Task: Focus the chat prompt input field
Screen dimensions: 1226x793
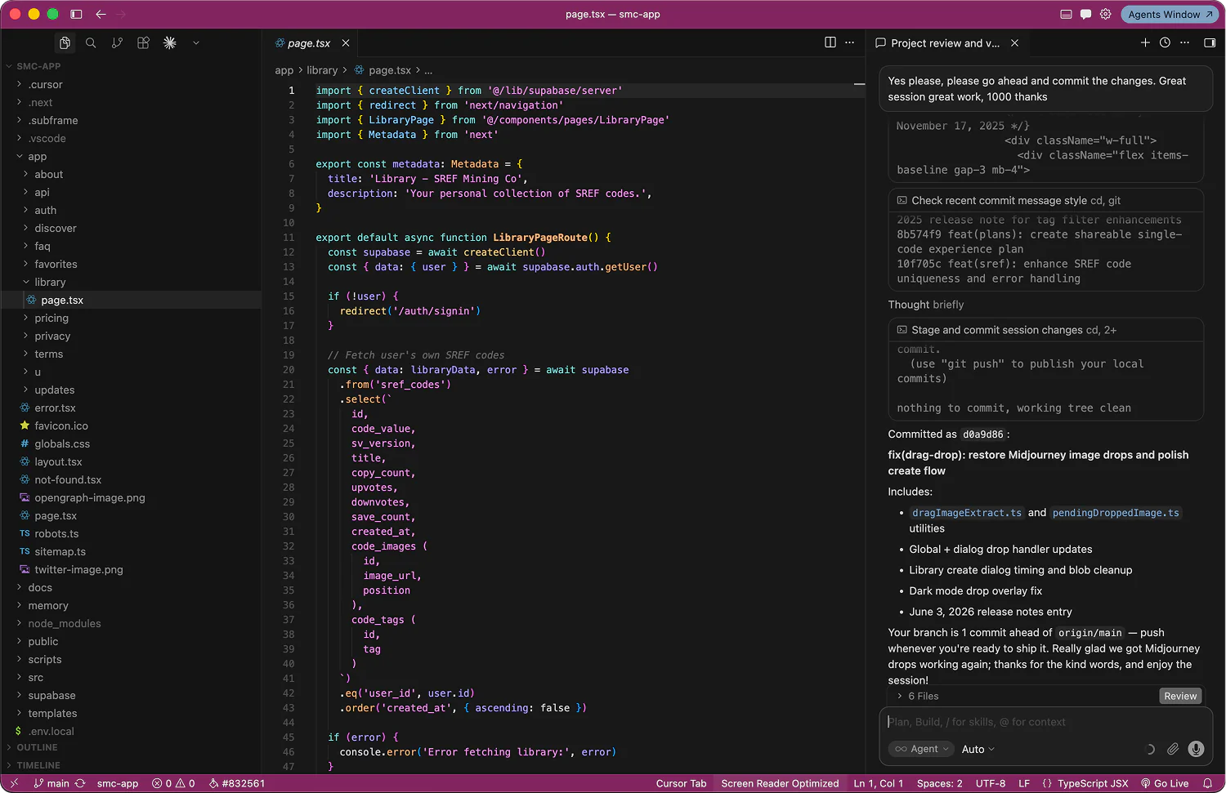Action: pyautogui.click(x=1046, y=722)
